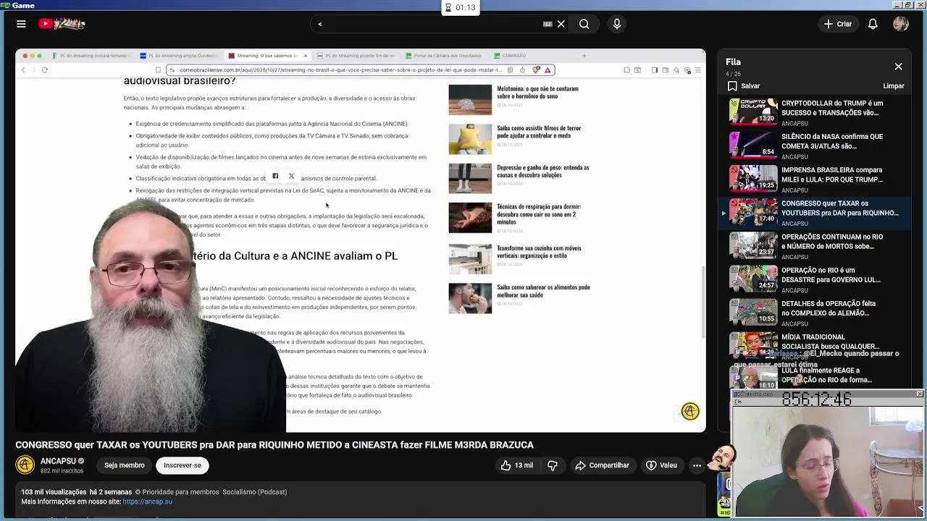Switch to 'PL do streaming incluirá' browser tab in video
Viewport: 927px width, 521px height.
(x=91, y=56)
